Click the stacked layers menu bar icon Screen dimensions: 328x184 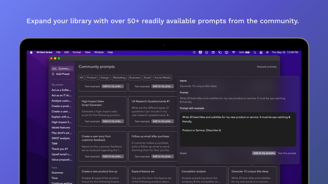coord(207,52)
